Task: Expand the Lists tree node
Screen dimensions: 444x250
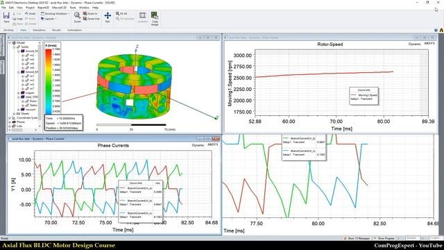Action: tap(10, 126)
